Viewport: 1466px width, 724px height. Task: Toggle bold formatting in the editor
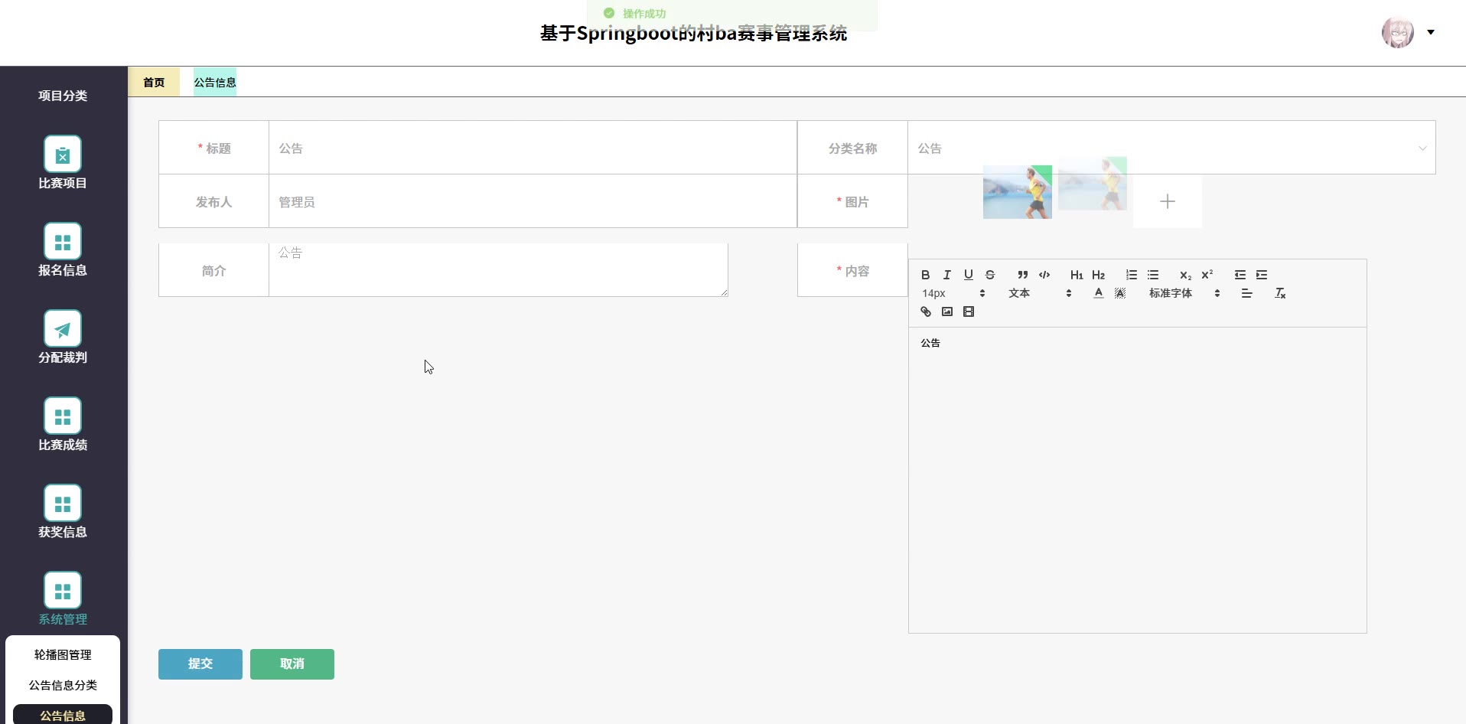[925, 275]
